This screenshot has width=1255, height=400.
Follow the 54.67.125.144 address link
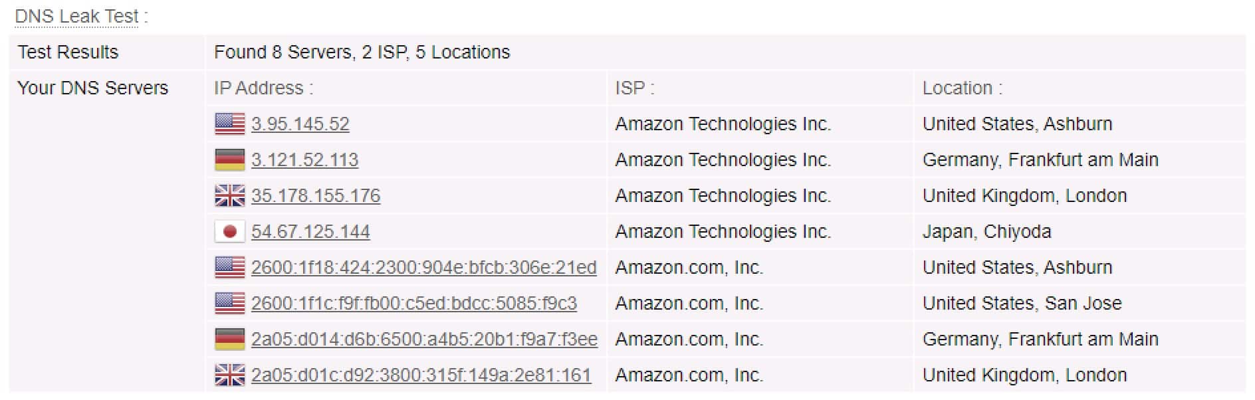click(310, 231)
